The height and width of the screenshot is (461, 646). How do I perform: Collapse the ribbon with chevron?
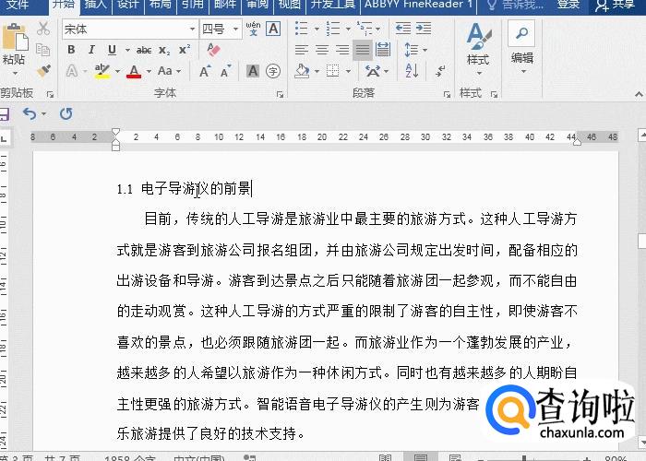pyautogui.click(x=639, y=95)
